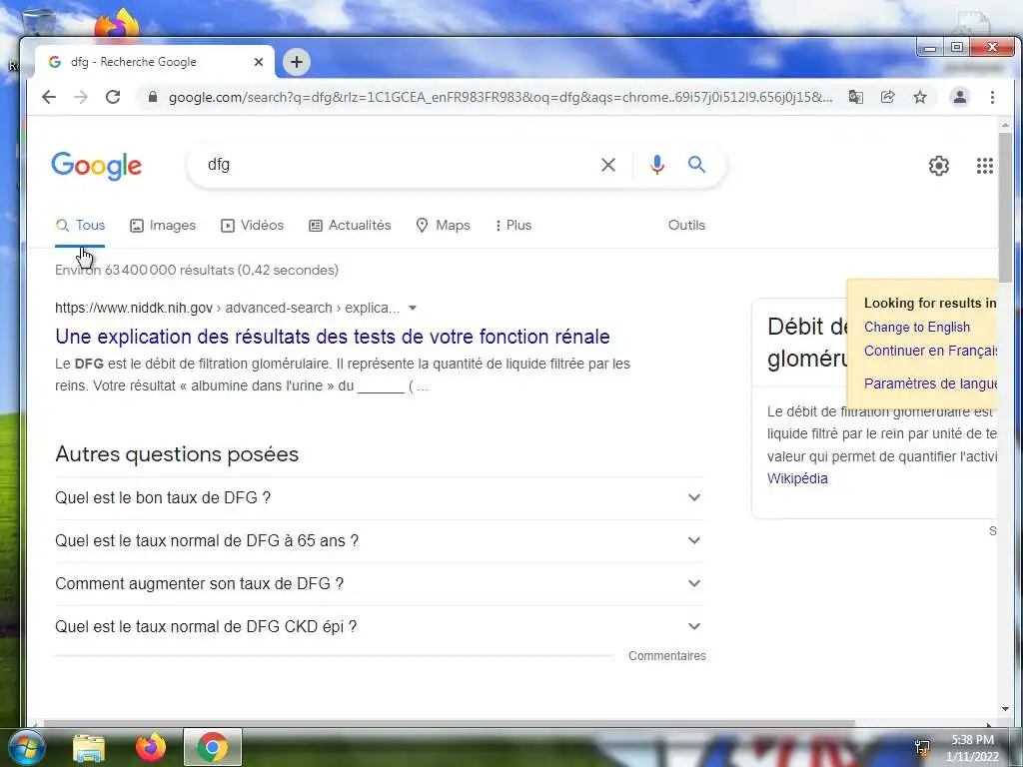The height and width of the screenshot is (767, 1023).
Task: Click the vertical scrollbar thumb
Action: (x=1005, y=208)
